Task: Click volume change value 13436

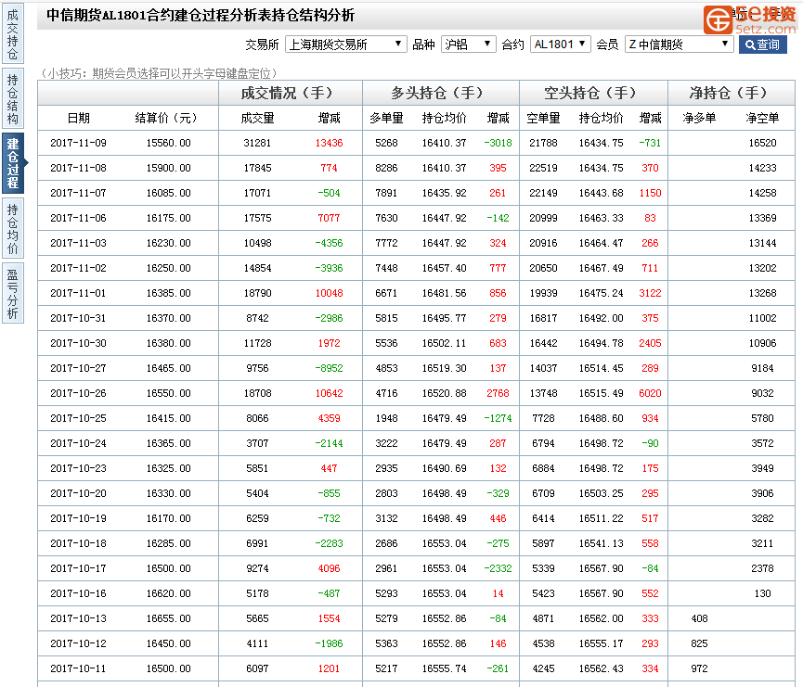Action: coord(329,143)
